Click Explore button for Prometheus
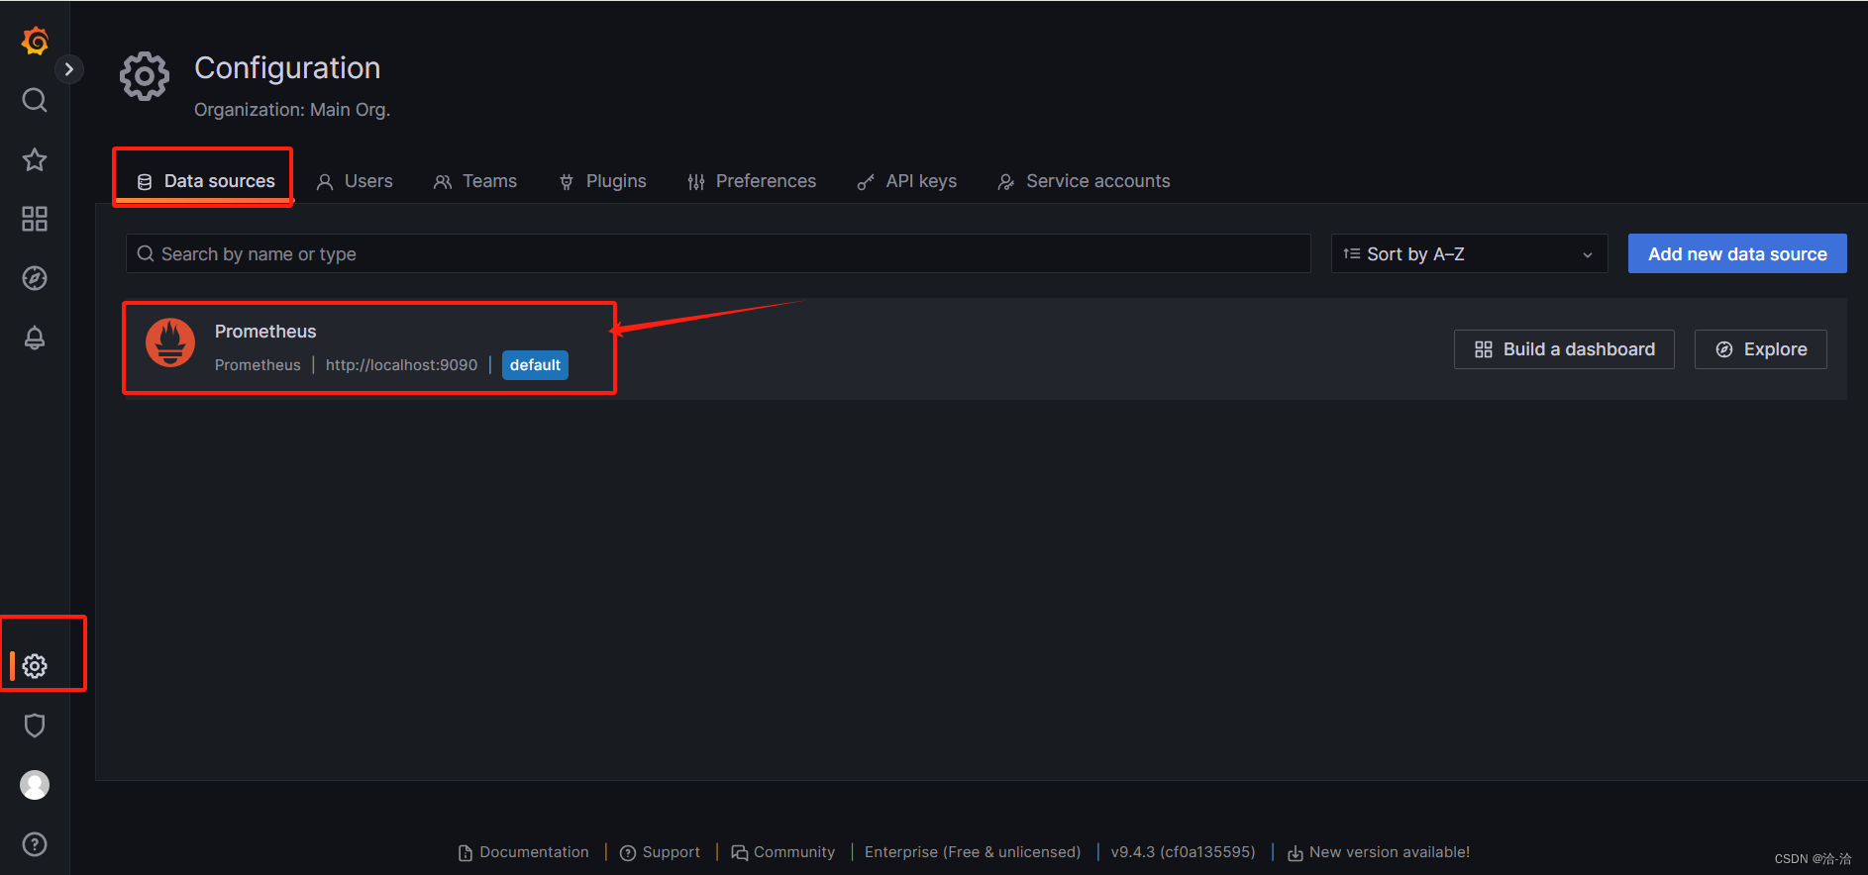The height and width of the screenshot is (875, 1868). [1761, 349]
